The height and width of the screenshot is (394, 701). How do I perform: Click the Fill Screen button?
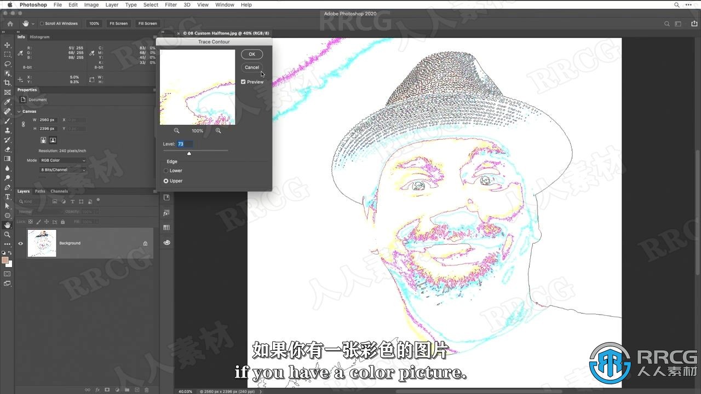[x=147, y=24]
